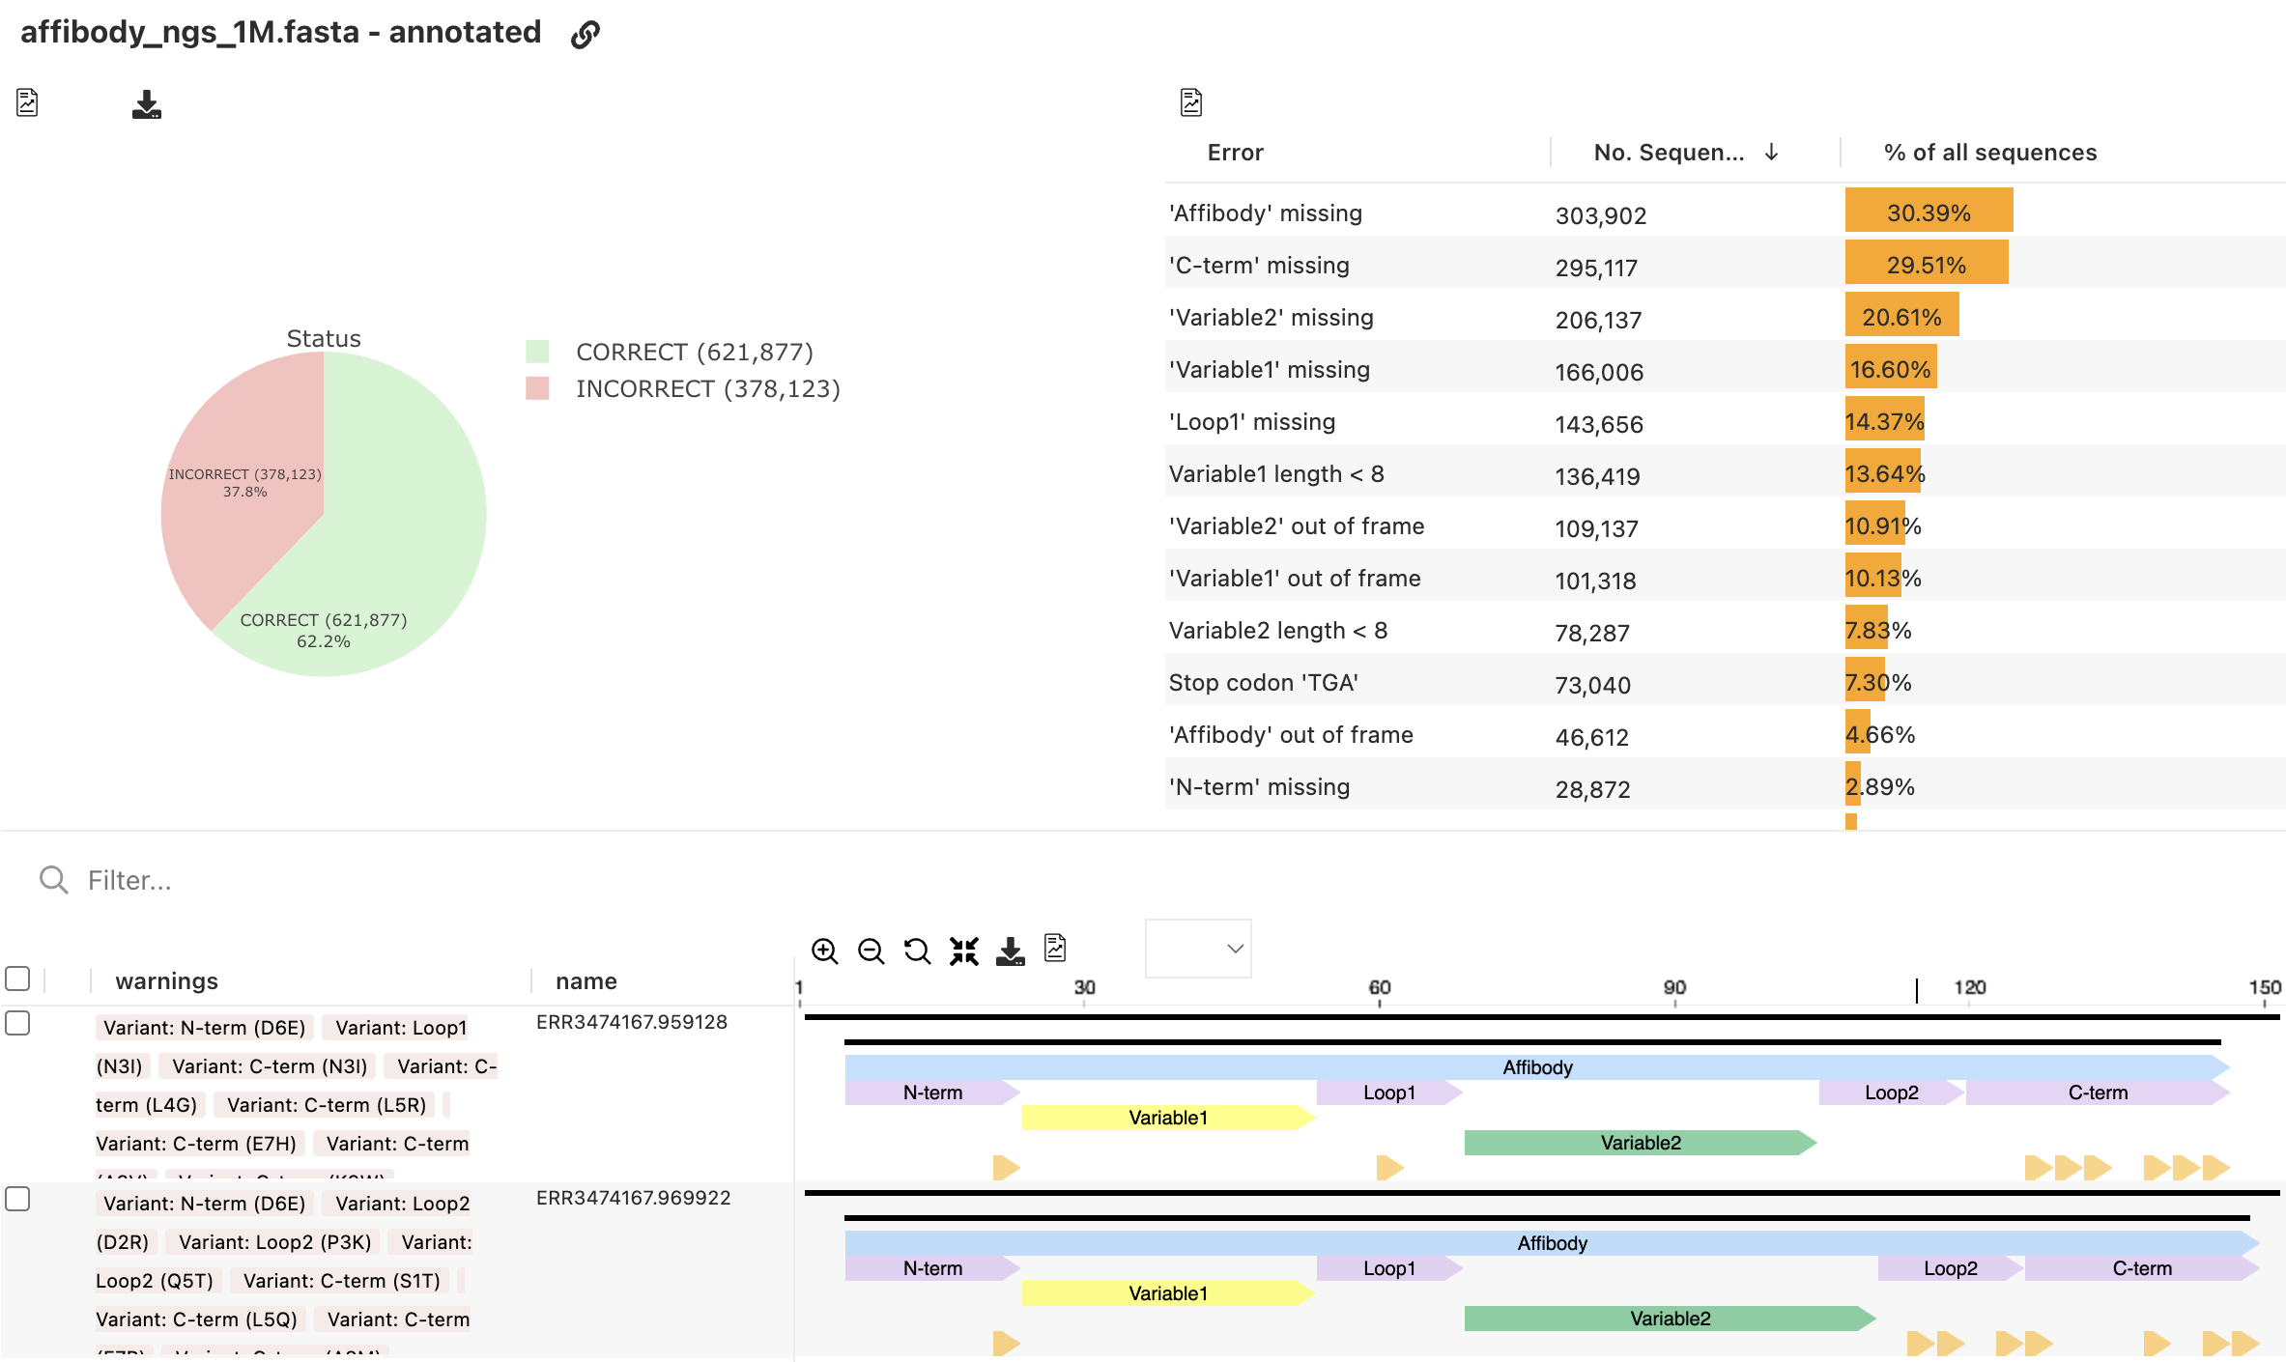This screenshot has width=2286, height=1362.
Task: Click the download icon above pie chart
Action: pyautogui.click(x=146, y=104)
